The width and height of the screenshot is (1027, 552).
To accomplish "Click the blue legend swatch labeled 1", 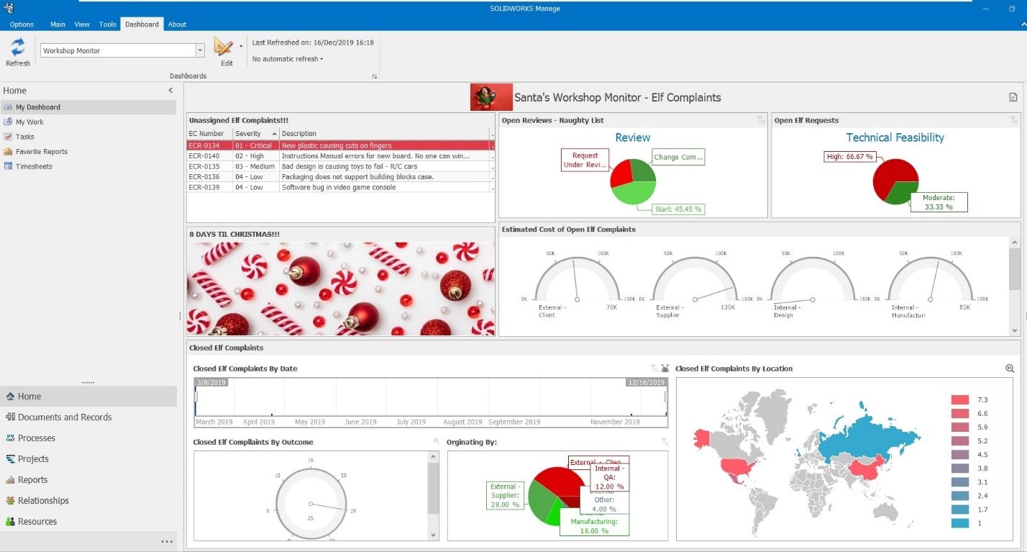I will pyautogui.click(x=960, y=523).
